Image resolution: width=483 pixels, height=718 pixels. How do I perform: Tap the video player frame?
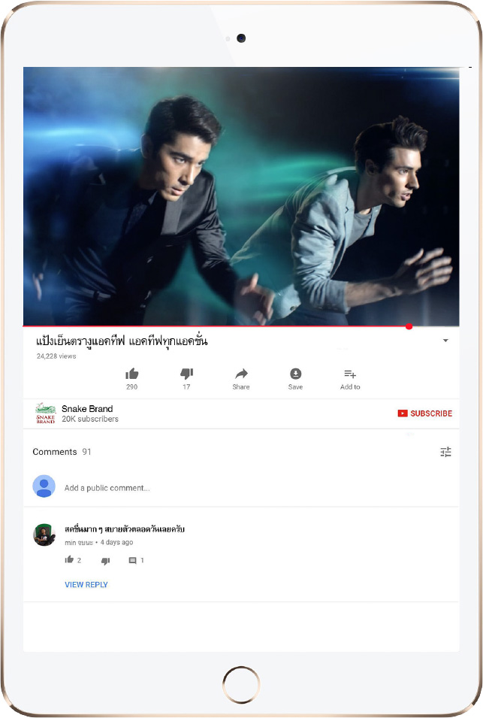pos(241,196)
